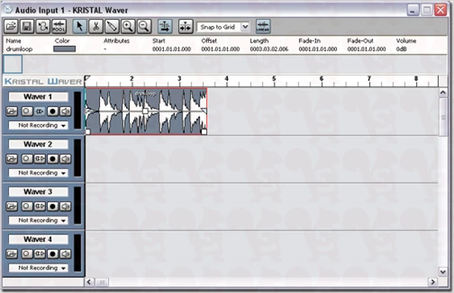Open the audio Pool window
Screen dimensions: 454x293
[59, 27]
